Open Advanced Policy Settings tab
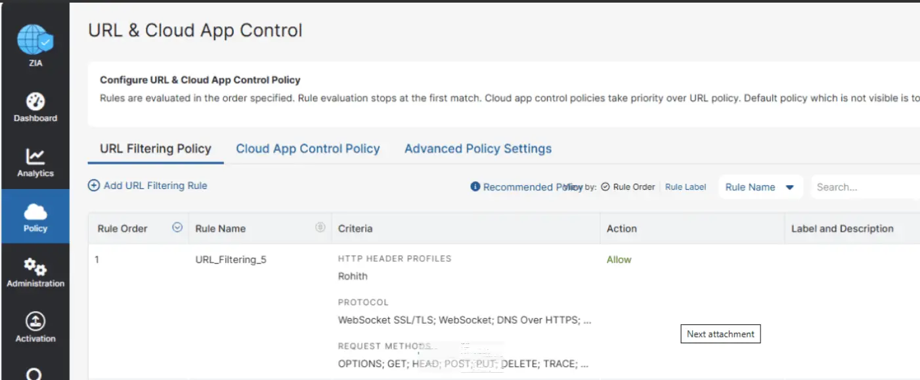The width and height of the screenshot is (920, 380). point(478,149)
